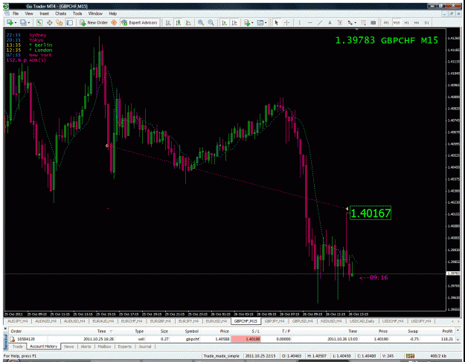Select order row 18584120
This screenshot has width=465, height=362.
click(231, 339)
